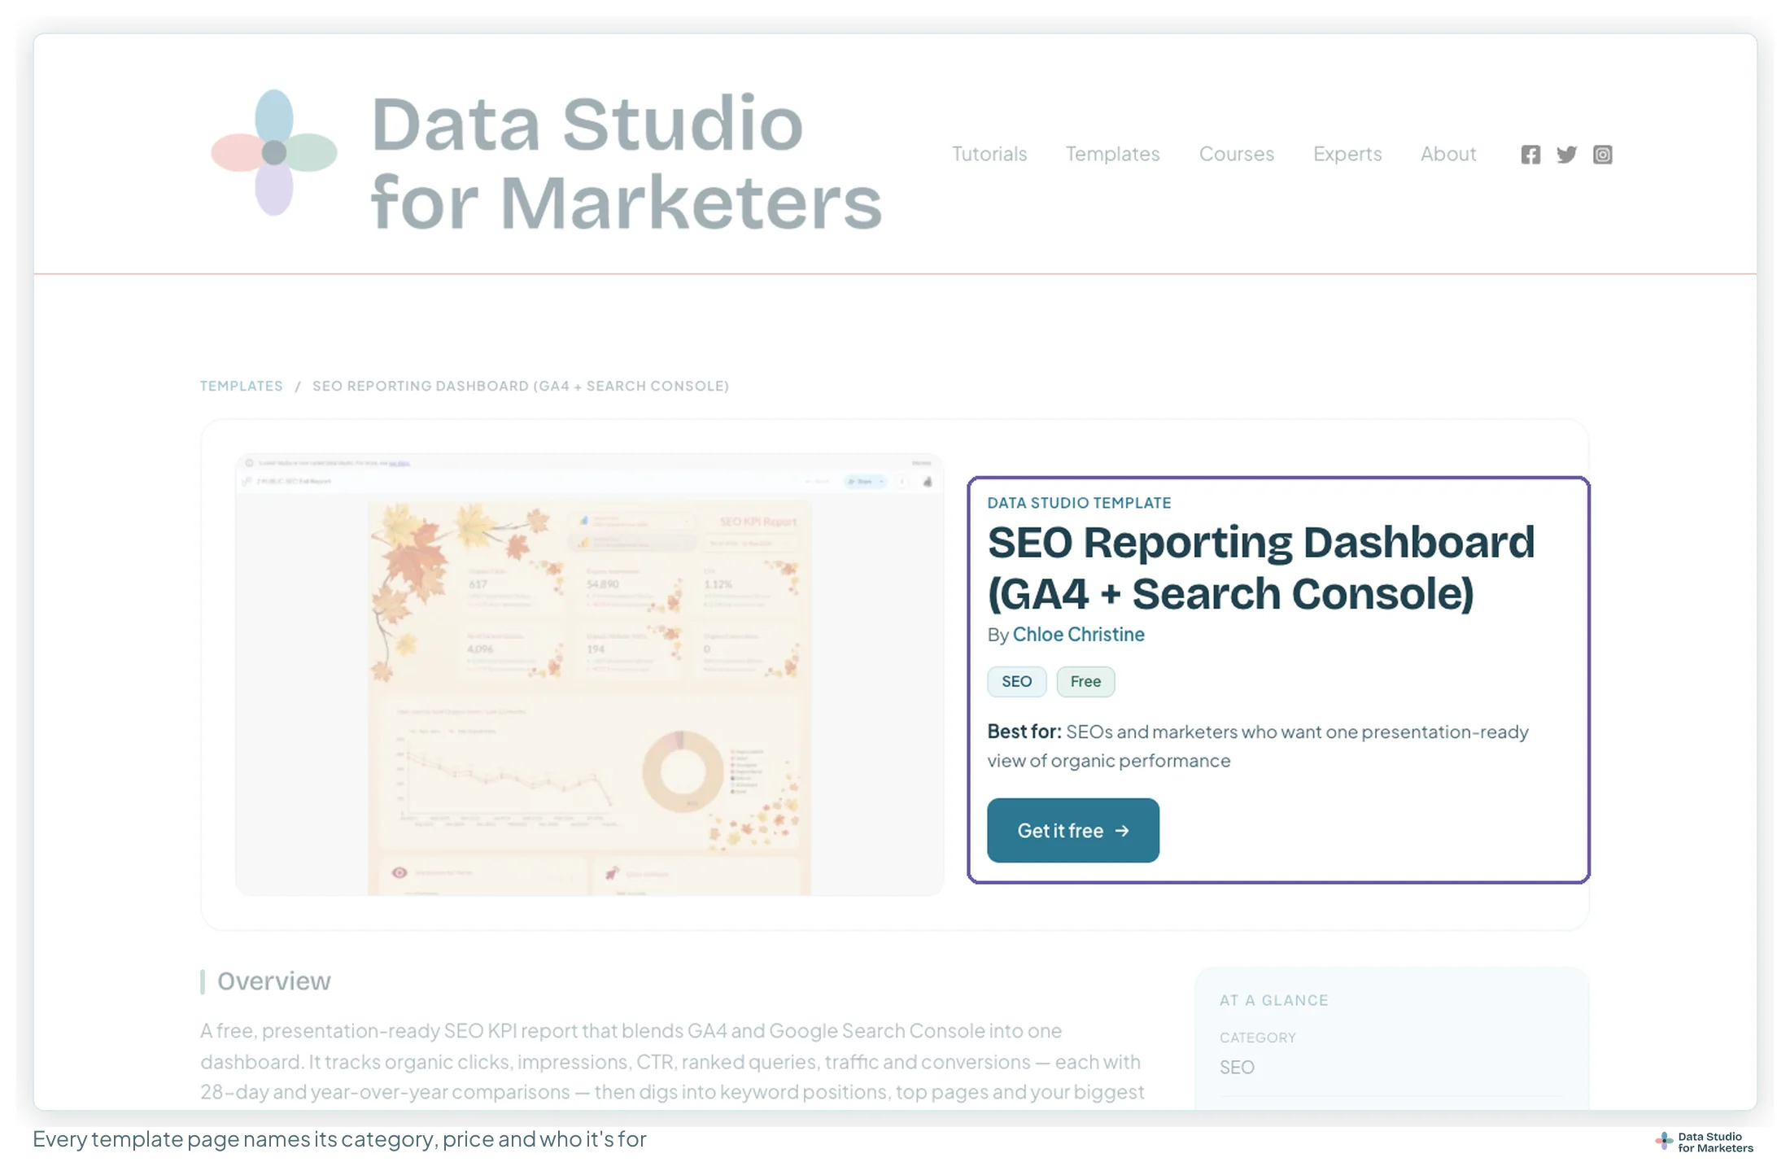Open the Templates nav item
Viewport: 1790px width, 1171px height.
coord(1112,154)
